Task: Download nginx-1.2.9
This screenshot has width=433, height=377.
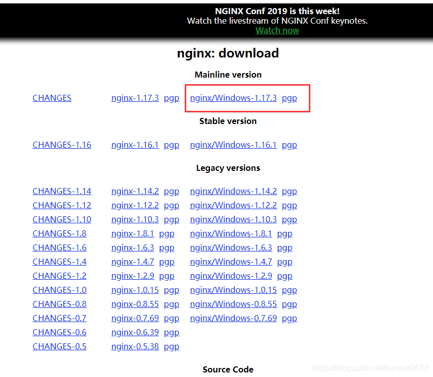Action: click(x=133, y=276)
